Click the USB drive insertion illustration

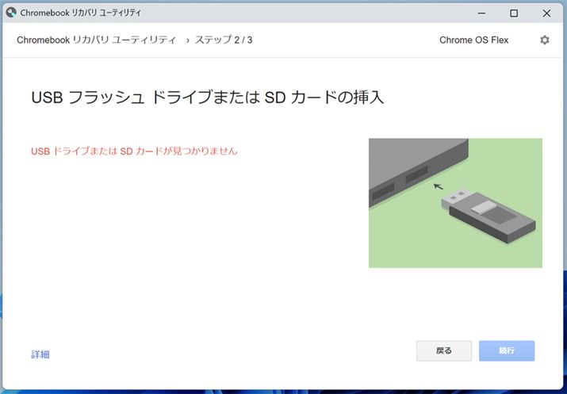[x=455, y=203]
